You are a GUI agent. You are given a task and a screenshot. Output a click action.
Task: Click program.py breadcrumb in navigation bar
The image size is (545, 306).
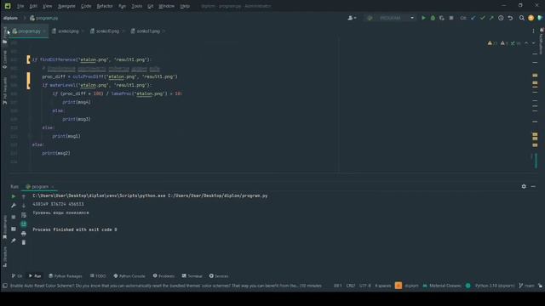(44, 18)
